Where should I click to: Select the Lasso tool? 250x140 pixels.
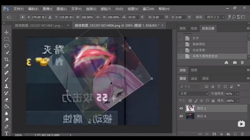tap(6, 46)
